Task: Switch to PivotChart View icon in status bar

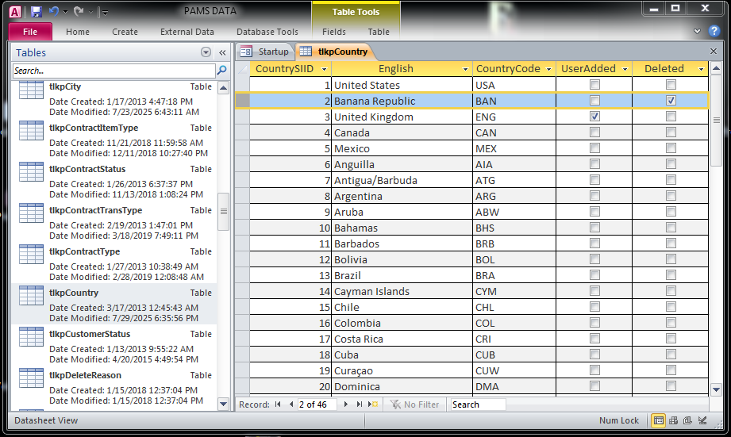Action: [687, 420]
